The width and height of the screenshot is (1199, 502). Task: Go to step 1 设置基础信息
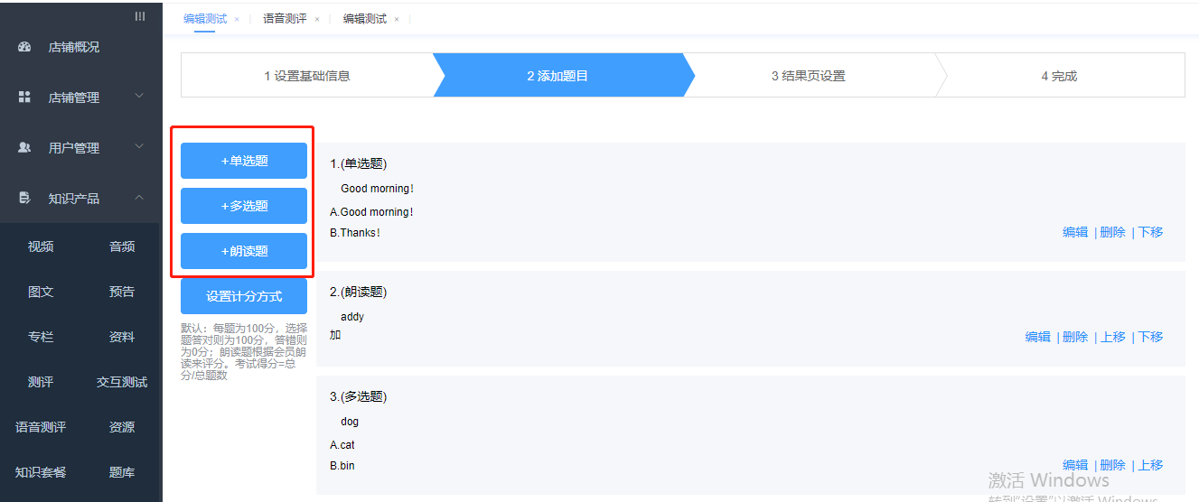point(306,76)
